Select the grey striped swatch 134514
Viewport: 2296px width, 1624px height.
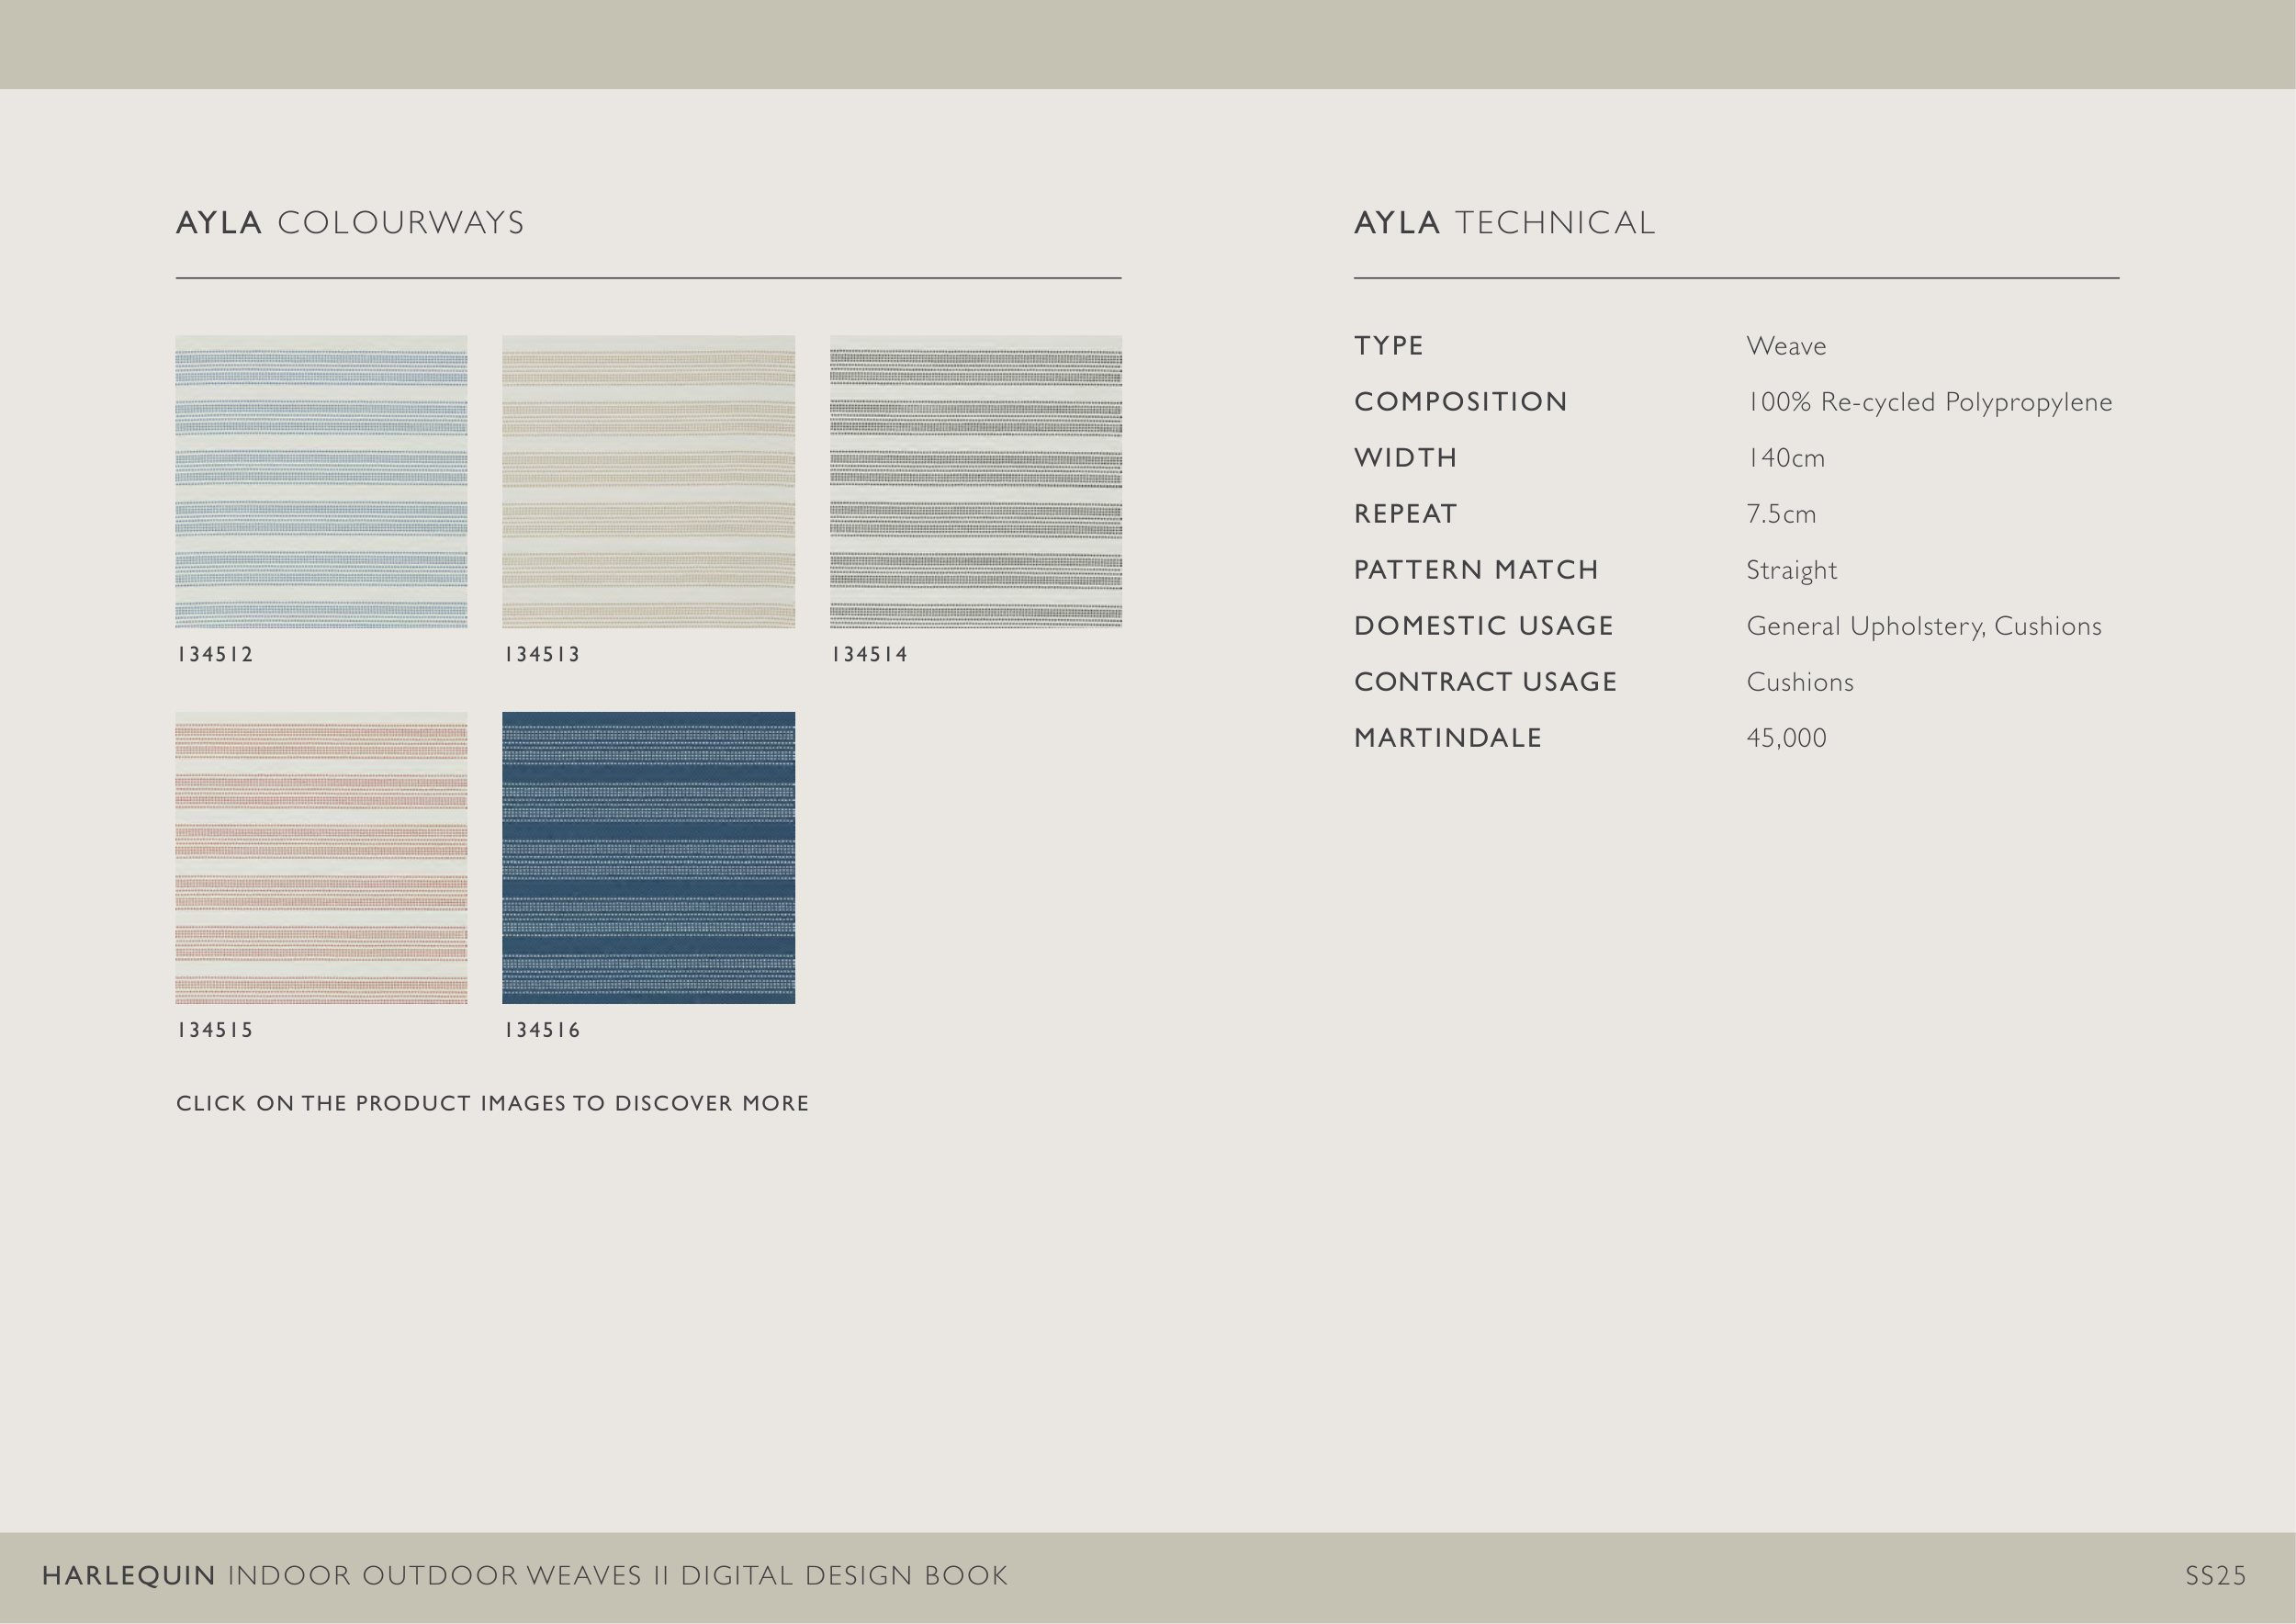click(x=975, y=481)
